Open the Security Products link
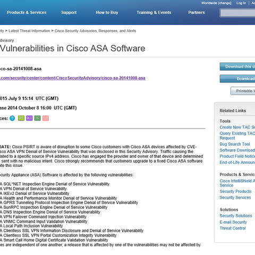 pos(235,191)
